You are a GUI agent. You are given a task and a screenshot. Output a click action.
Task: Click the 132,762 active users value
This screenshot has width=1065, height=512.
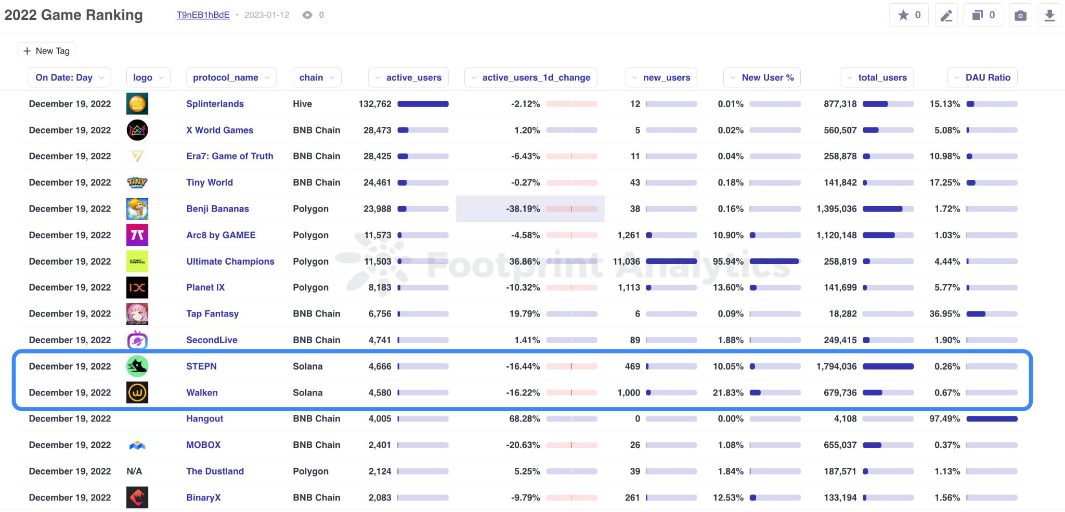coord(375,104)
